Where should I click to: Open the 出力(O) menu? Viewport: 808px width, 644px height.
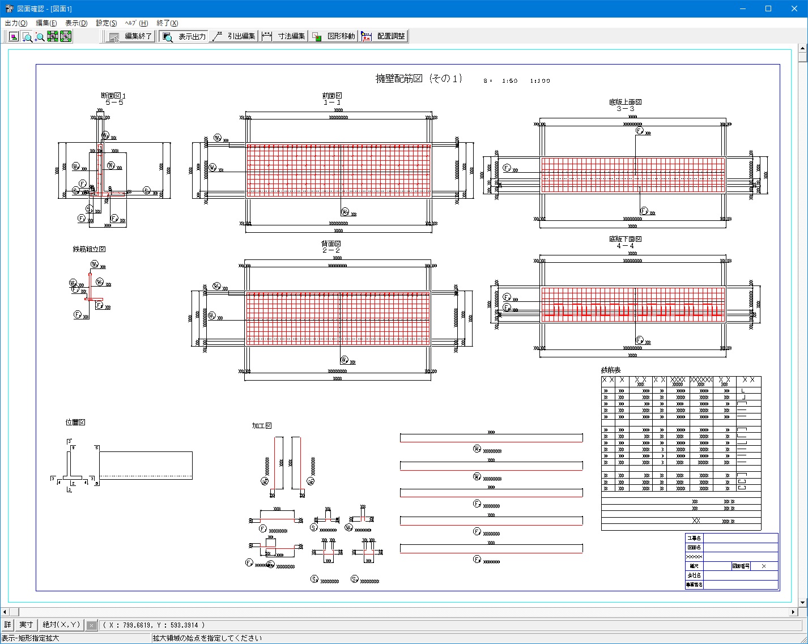coord(16,23)
